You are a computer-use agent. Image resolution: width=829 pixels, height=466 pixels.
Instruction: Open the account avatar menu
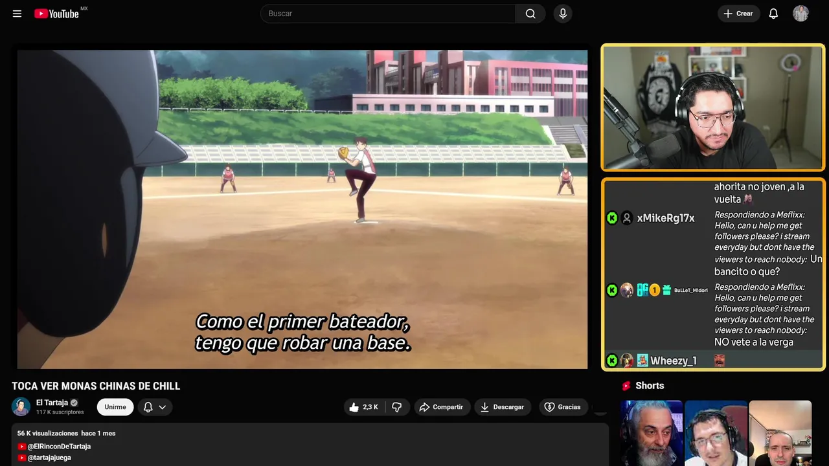801,14
